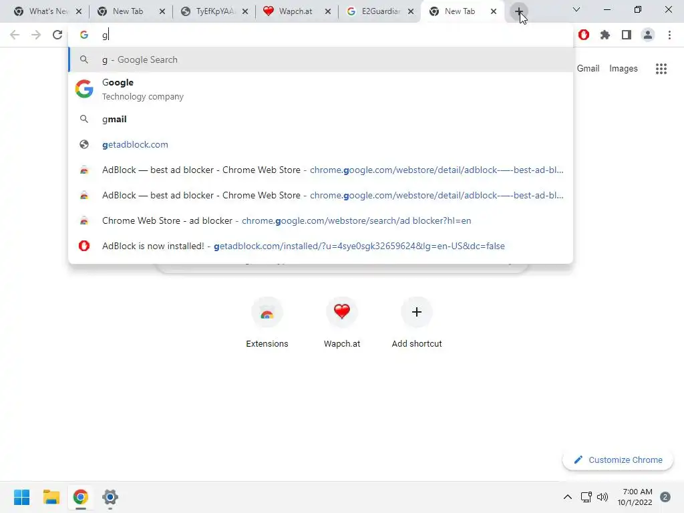Open the clock showing 7:00 AM
This screenshot has width=684, height=513.
click(635, 497)
